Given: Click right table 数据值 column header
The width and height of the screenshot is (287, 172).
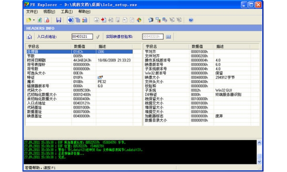Looking at the screenshot, I should (201, 47).
